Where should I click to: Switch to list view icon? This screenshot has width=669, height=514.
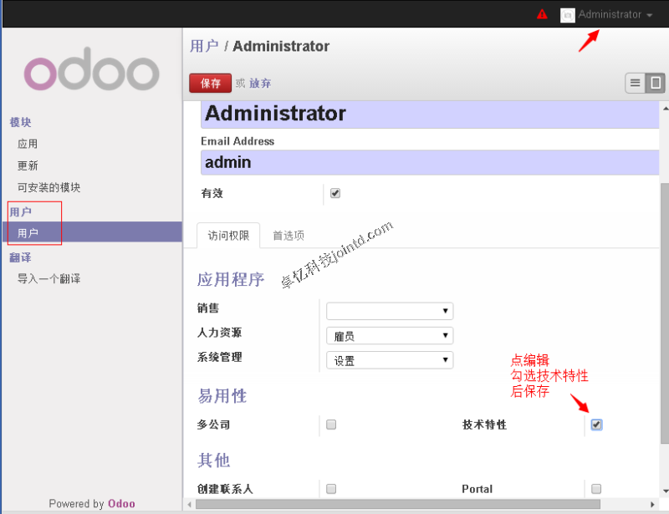coord(636,83)
